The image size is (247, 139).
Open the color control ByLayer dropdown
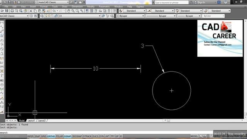click(x=143, y=16)
